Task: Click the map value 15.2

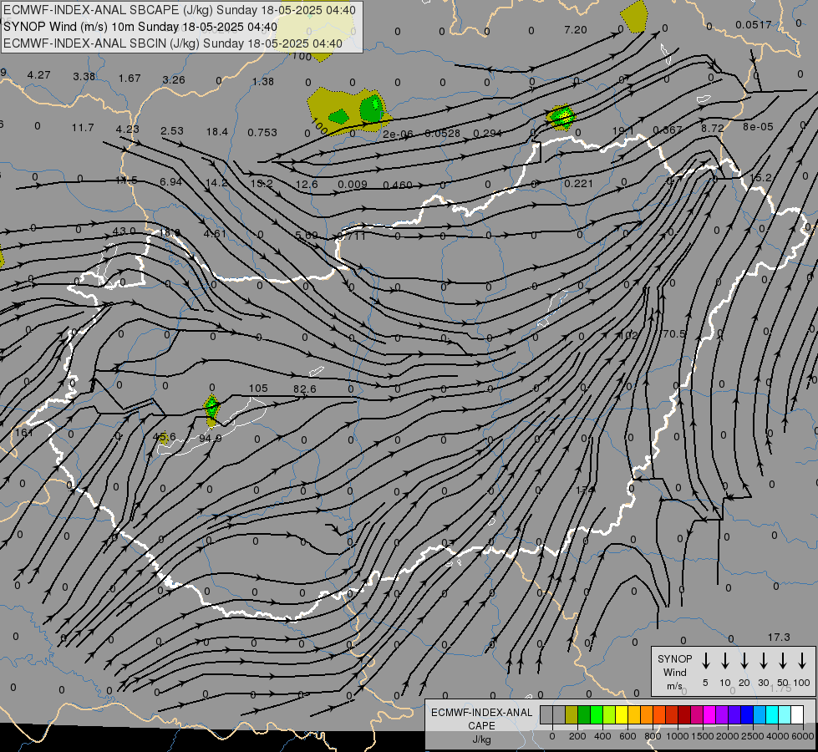Action: (760, 178)
